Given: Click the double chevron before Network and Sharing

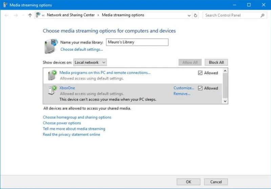Looking at the screenshot, I should (43, 15).
